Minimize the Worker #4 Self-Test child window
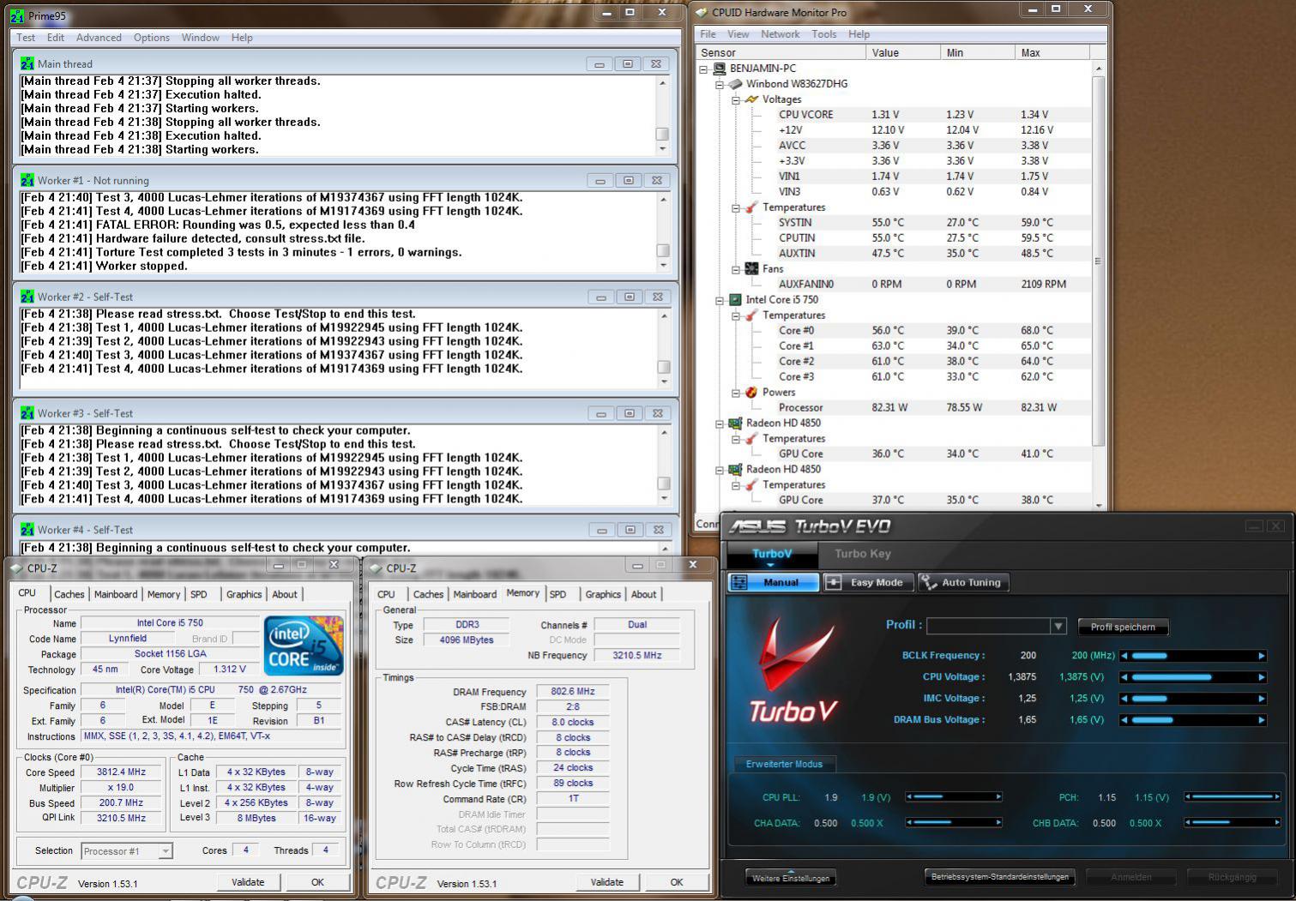The height and width of the screenshot is (901, 1296). click(602, 530)
